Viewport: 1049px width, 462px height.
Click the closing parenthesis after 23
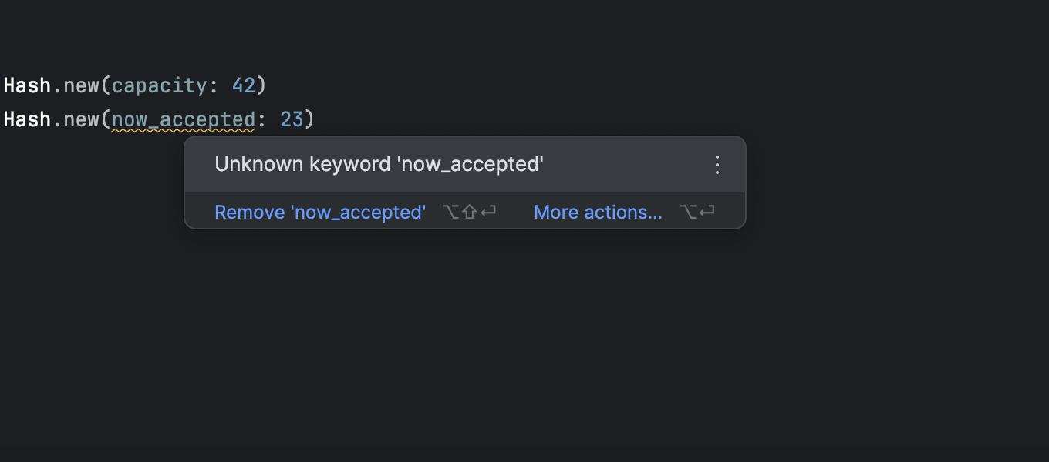pos(309,119)
